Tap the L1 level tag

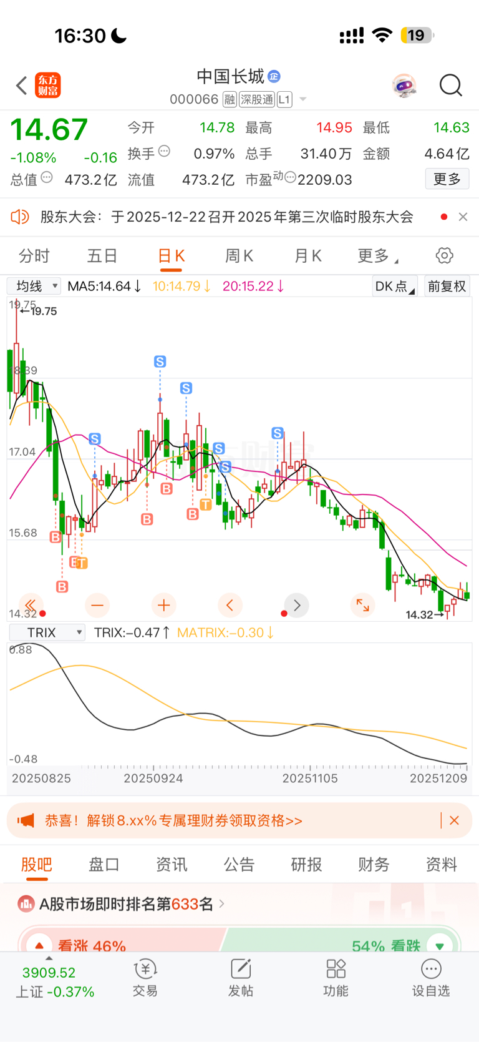(x=284, y=99)
